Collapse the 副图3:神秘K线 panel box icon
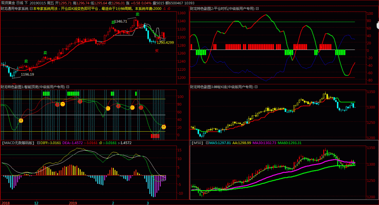 point(256,87)
